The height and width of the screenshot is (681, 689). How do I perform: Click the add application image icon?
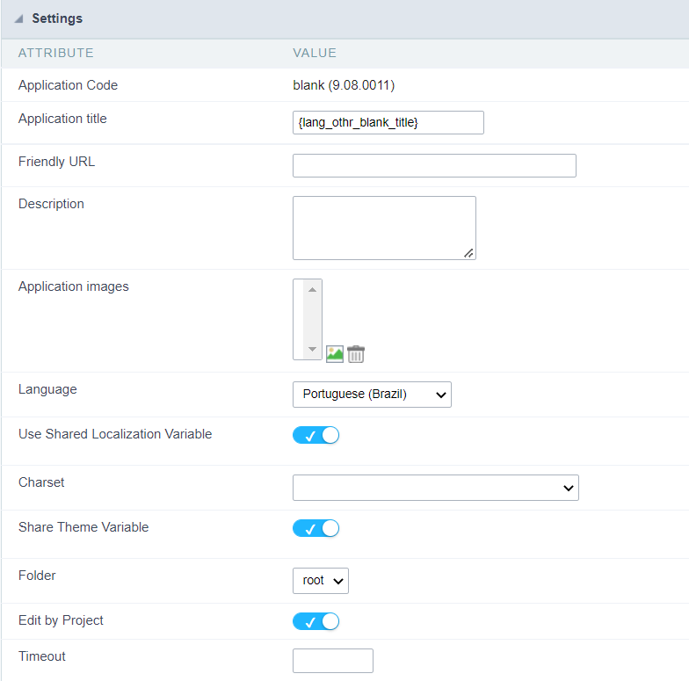pyautogui.click(x=334, y=354)
